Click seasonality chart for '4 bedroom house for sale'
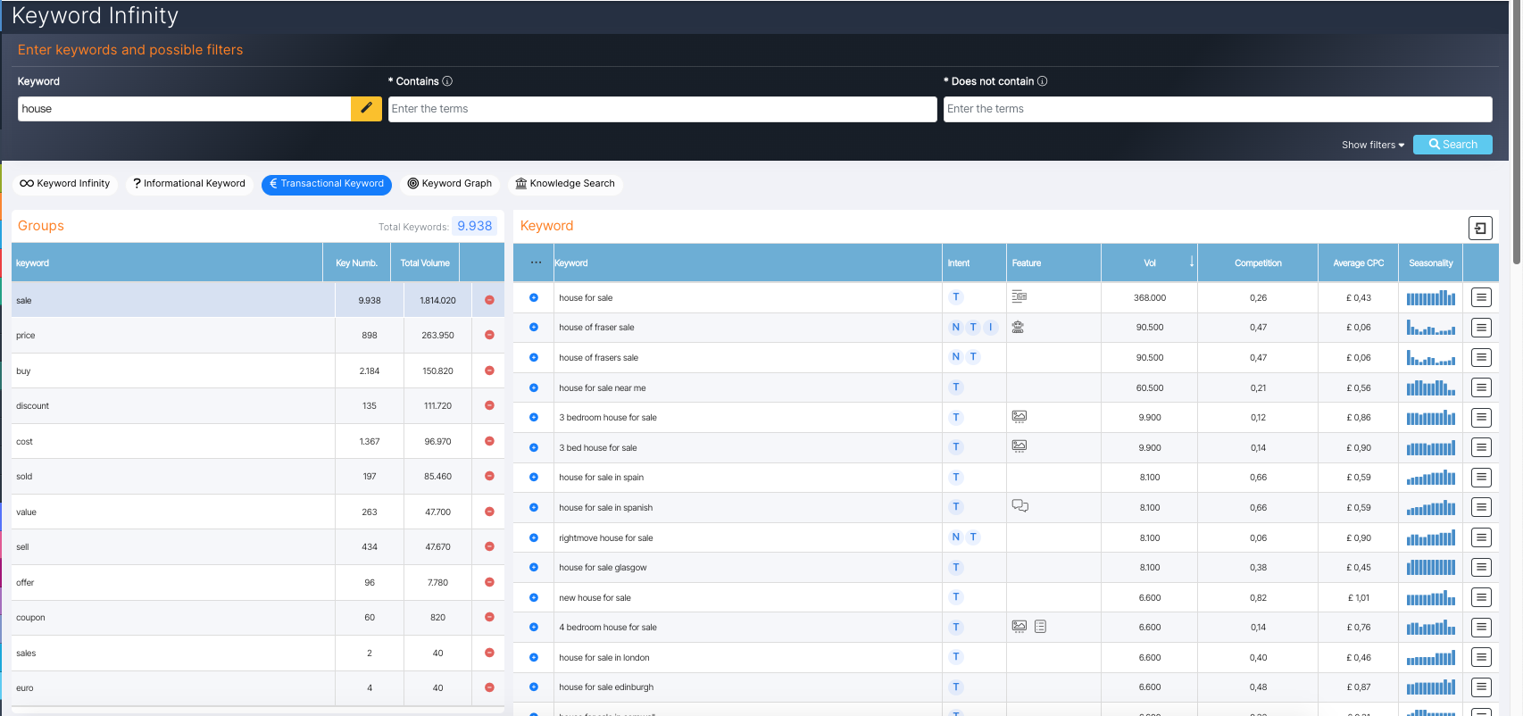1523x716 pixels. pos(1431,628)
